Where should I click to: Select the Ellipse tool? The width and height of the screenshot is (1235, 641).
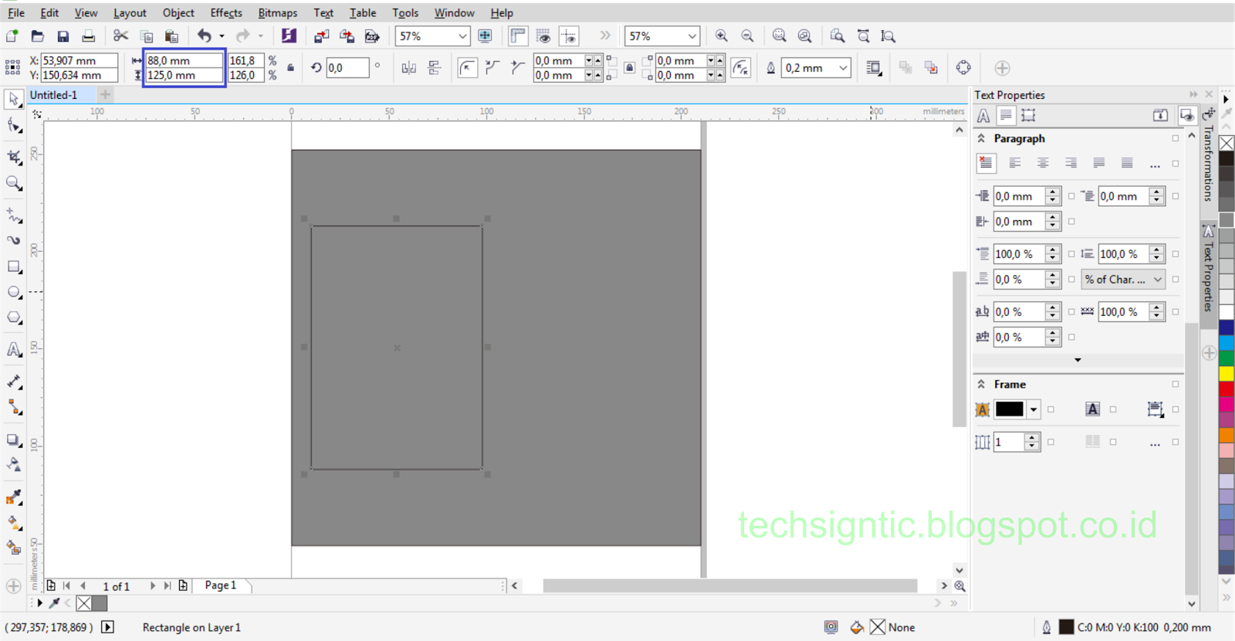pos(14,292)
